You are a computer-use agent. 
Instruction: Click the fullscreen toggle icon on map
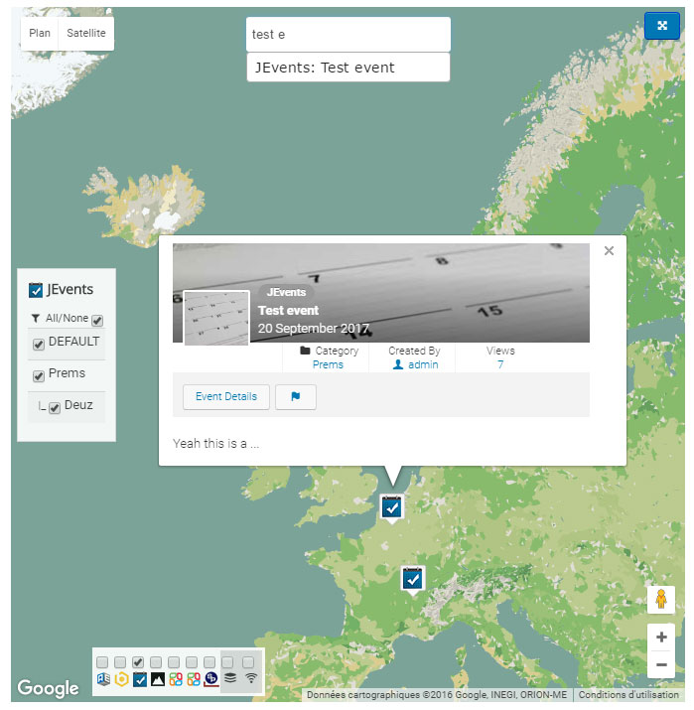[661, 26]
